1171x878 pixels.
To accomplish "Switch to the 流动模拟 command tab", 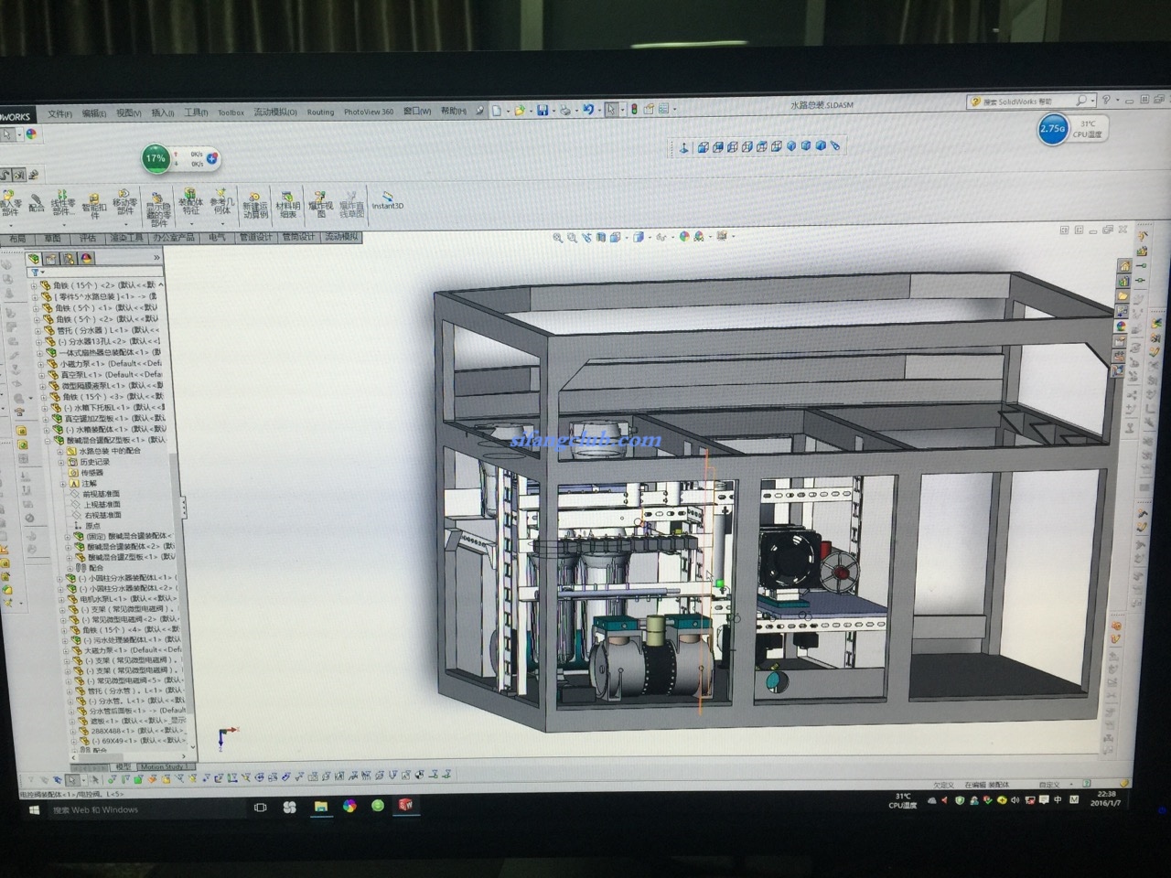I will click(341, 237).
